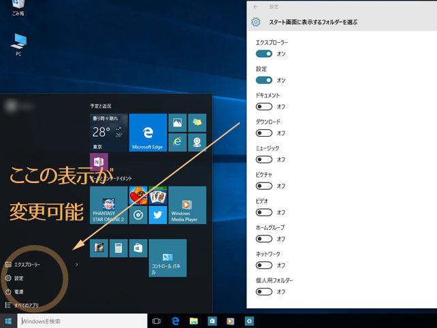The height and width of the screenshot is (328, 437).
Task: Open the コントロール パネル tile
Action: pyautogui.click(x=167, y=257)
